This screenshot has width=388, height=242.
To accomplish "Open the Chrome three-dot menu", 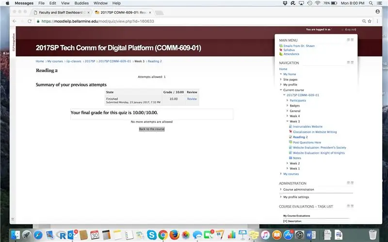I will coord(377,21).
